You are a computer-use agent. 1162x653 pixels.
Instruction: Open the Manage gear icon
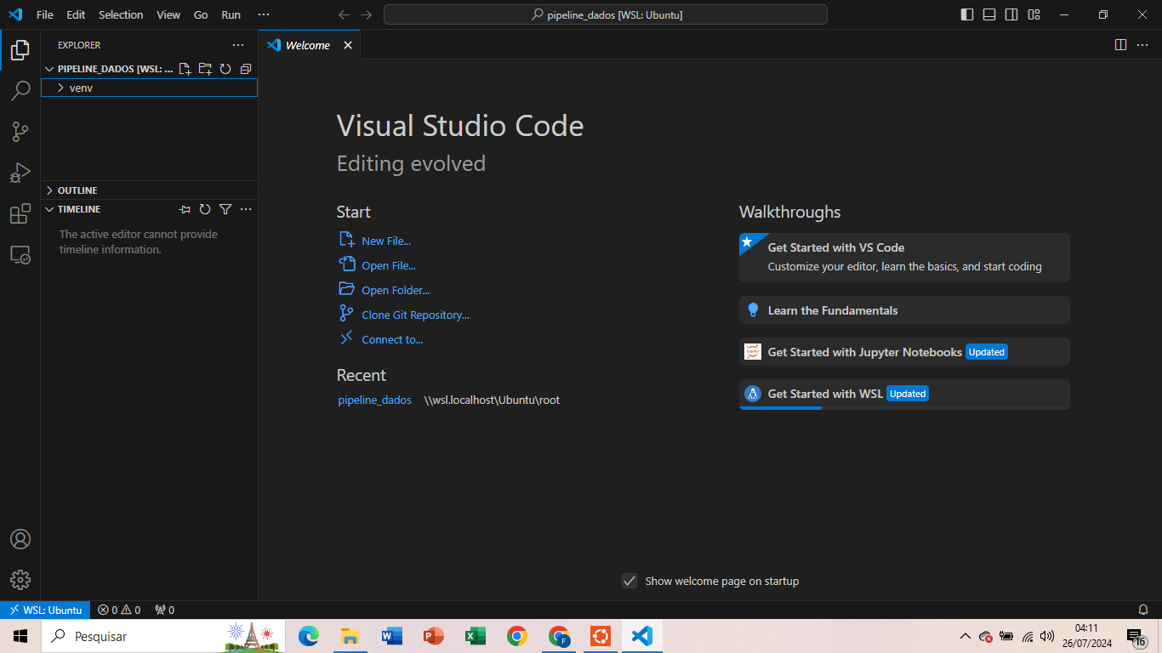click(20, 580)
